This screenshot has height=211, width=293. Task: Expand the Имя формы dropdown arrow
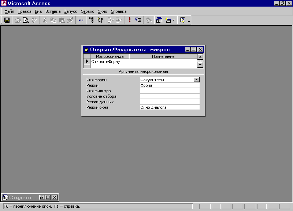pos(196,80)
